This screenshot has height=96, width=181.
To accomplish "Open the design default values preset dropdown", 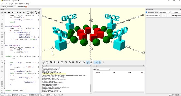I will 153,15.
